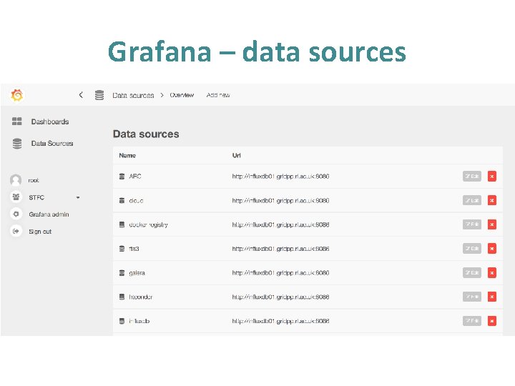
Task: Click the docker registry row database icon
Action: [122, 224]
